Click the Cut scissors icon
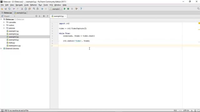Image resolution: width=200 pixels, height=112 pixels. tap(22, 9)
